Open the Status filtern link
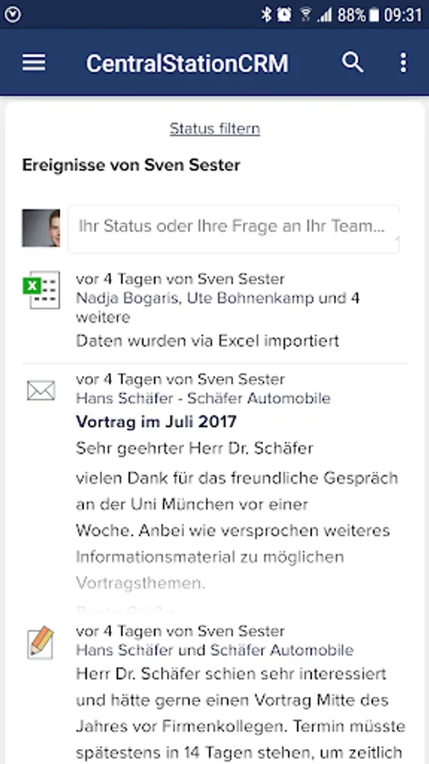Image resolution: width=429 pixels, height=764 pixels. 214,129
